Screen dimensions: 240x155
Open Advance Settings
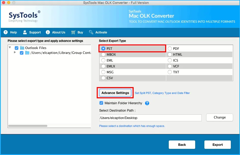tap(115, 93)
